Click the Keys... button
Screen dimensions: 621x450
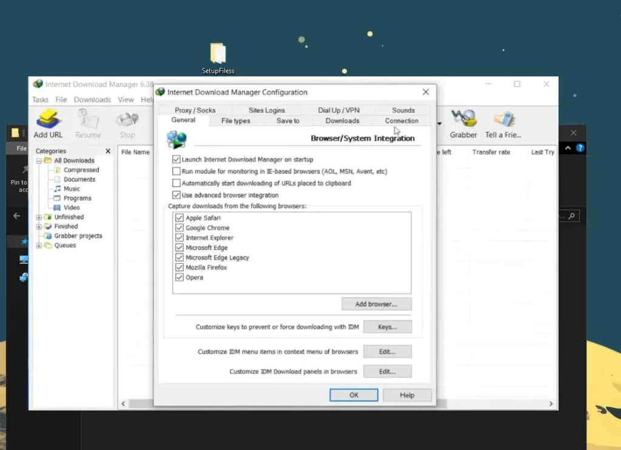(388, 327)
